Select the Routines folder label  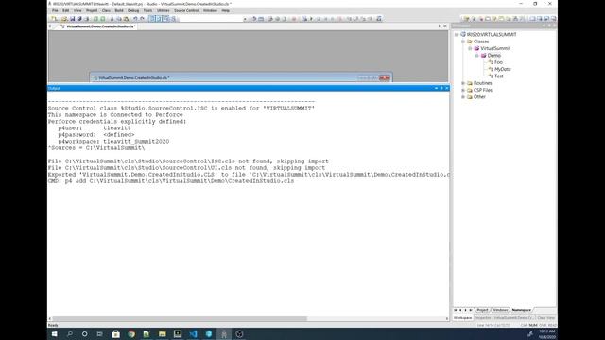click(483, 83)
